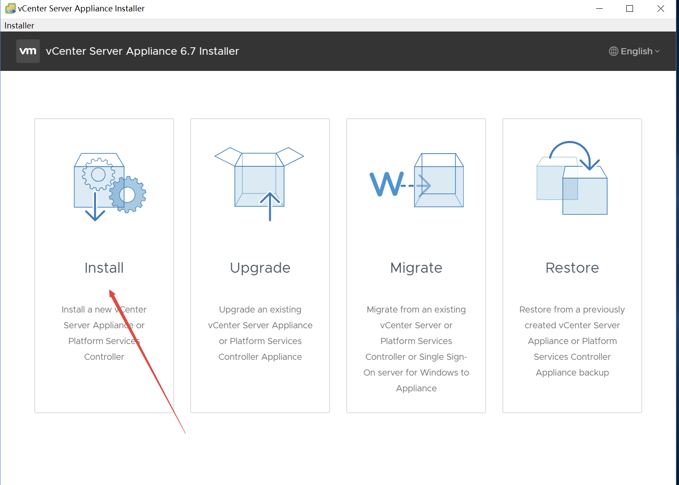679x485 pixels.
Task: Click the Migrate Windows-to-appliance icon
Action: [417, 180]
